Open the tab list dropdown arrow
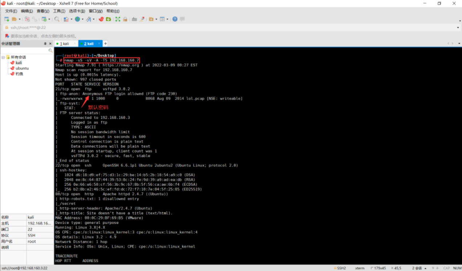This screenshot has width=462, height=271. coord(459,44)
